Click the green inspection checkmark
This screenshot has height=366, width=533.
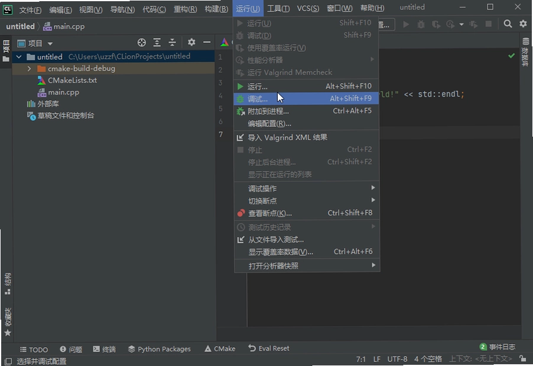point(511,55)
